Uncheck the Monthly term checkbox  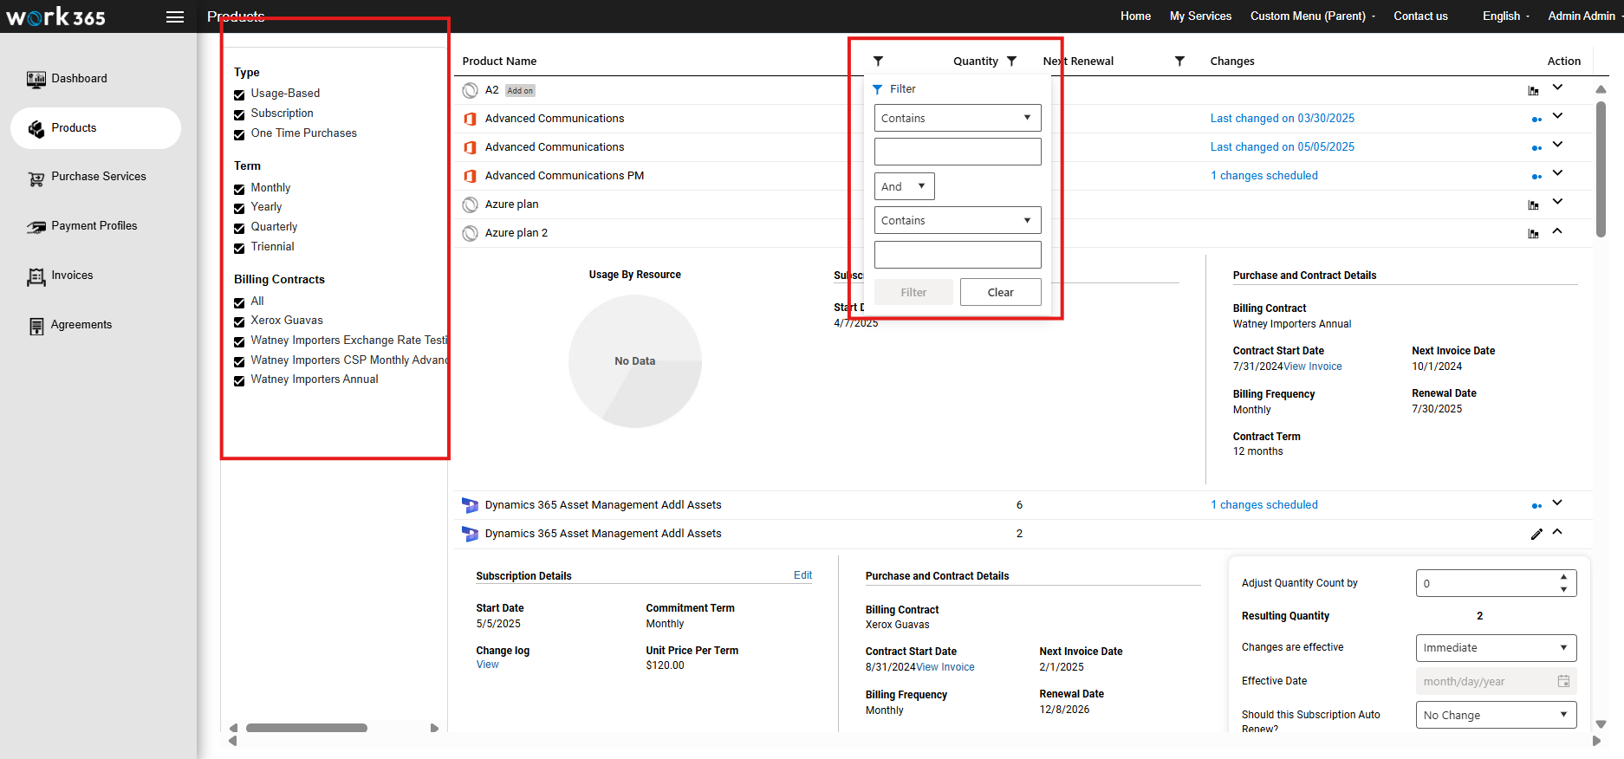point(239,189)
